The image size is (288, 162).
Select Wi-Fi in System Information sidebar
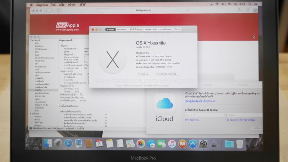point(37,120)
